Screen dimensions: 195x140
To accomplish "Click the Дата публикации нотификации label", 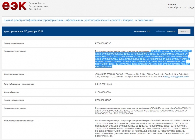I will tap(19, 84).
